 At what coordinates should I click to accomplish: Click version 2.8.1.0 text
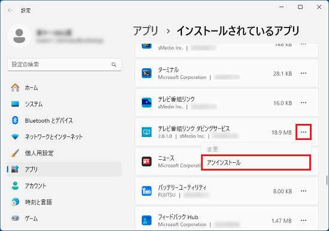(165, 136)
